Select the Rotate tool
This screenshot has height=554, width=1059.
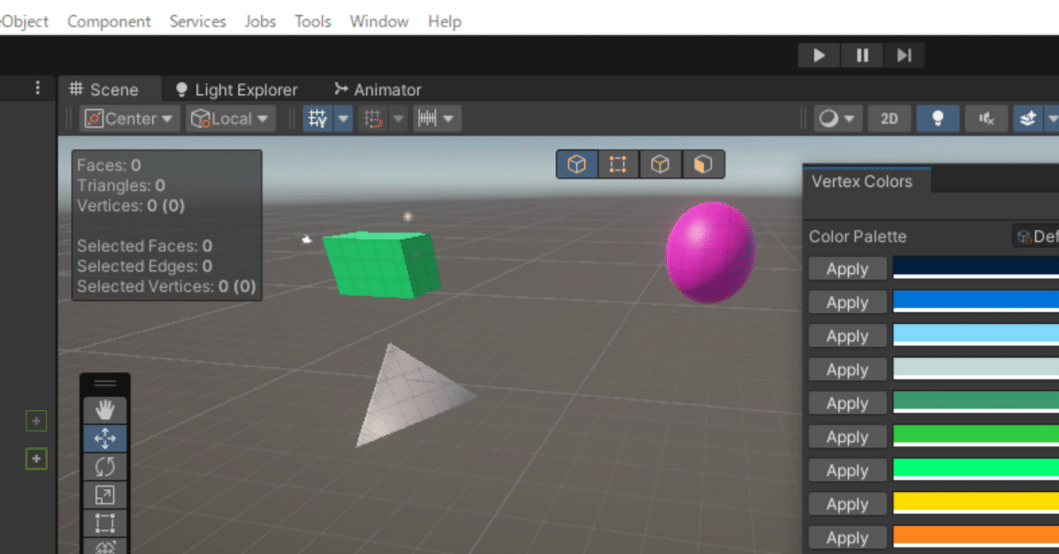click(104, 466)
